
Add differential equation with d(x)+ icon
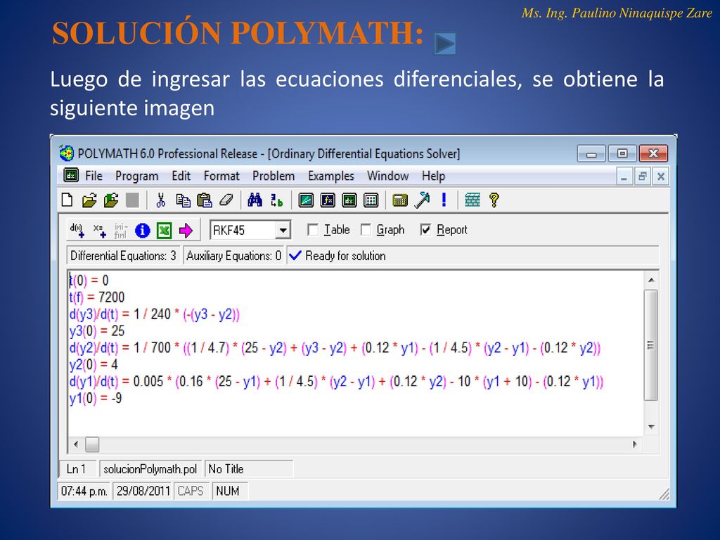point(77,230)
